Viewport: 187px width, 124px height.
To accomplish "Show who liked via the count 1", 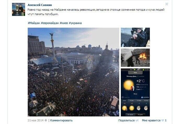I will [x=166, y=120].
